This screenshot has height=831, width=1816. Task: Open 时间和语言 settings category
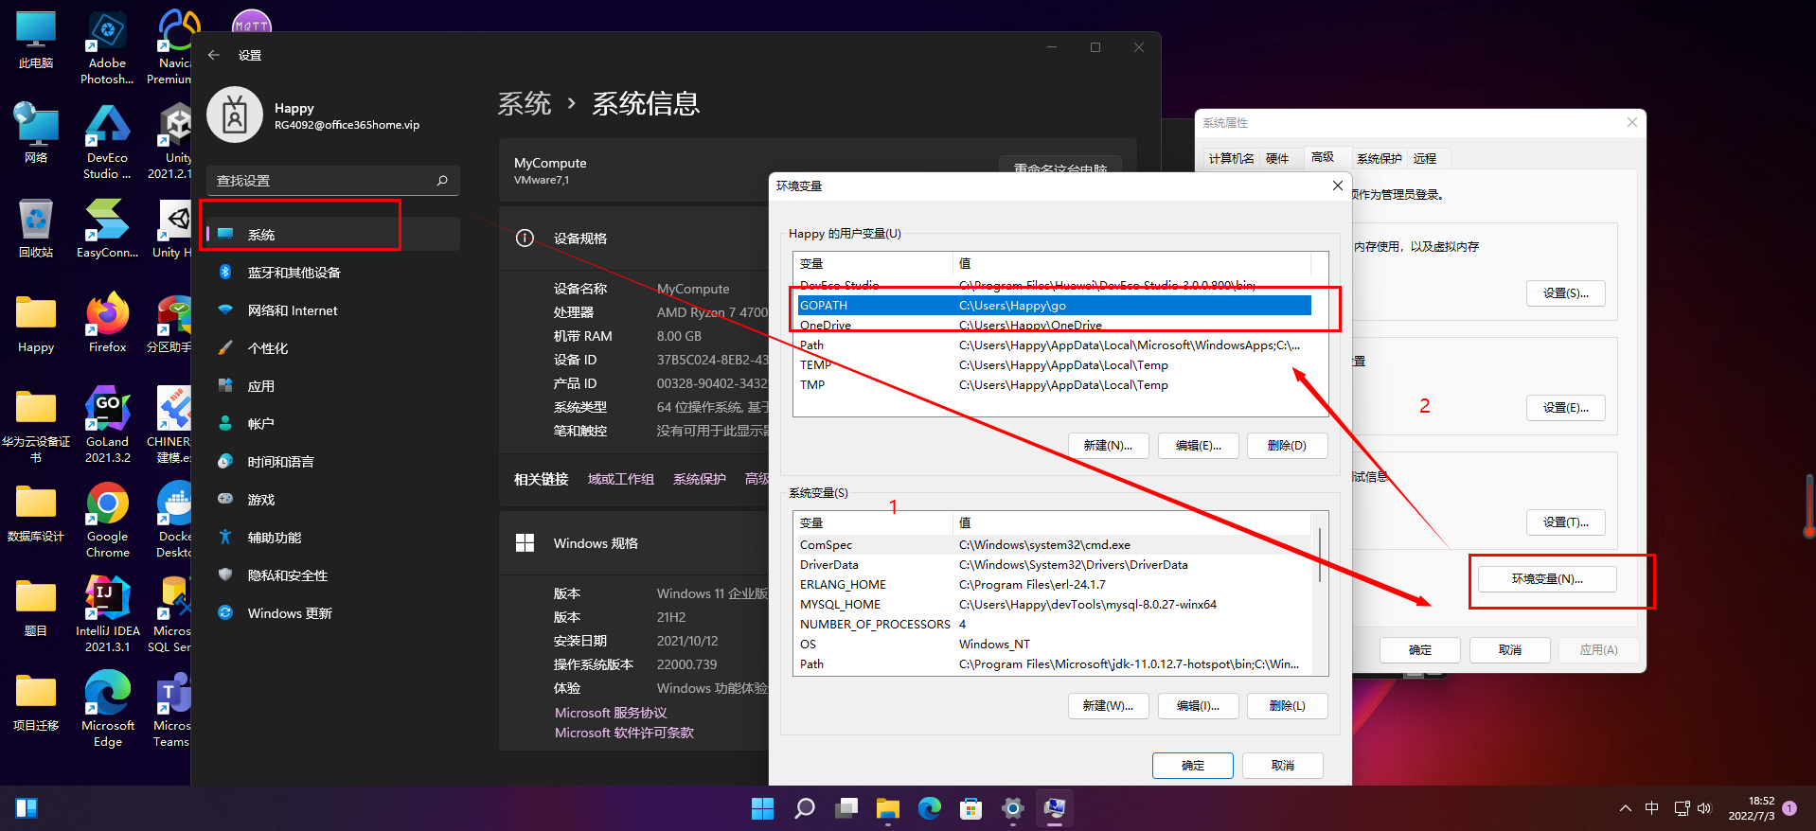pyautogui.click(x=332, y=461)
